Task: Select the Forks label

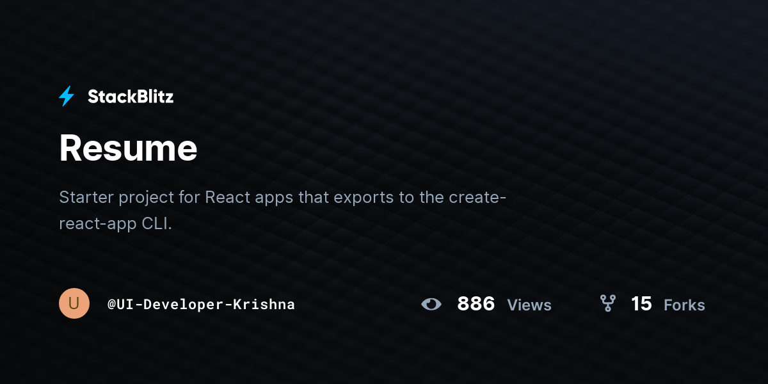Action: click(x=684, y=305)
